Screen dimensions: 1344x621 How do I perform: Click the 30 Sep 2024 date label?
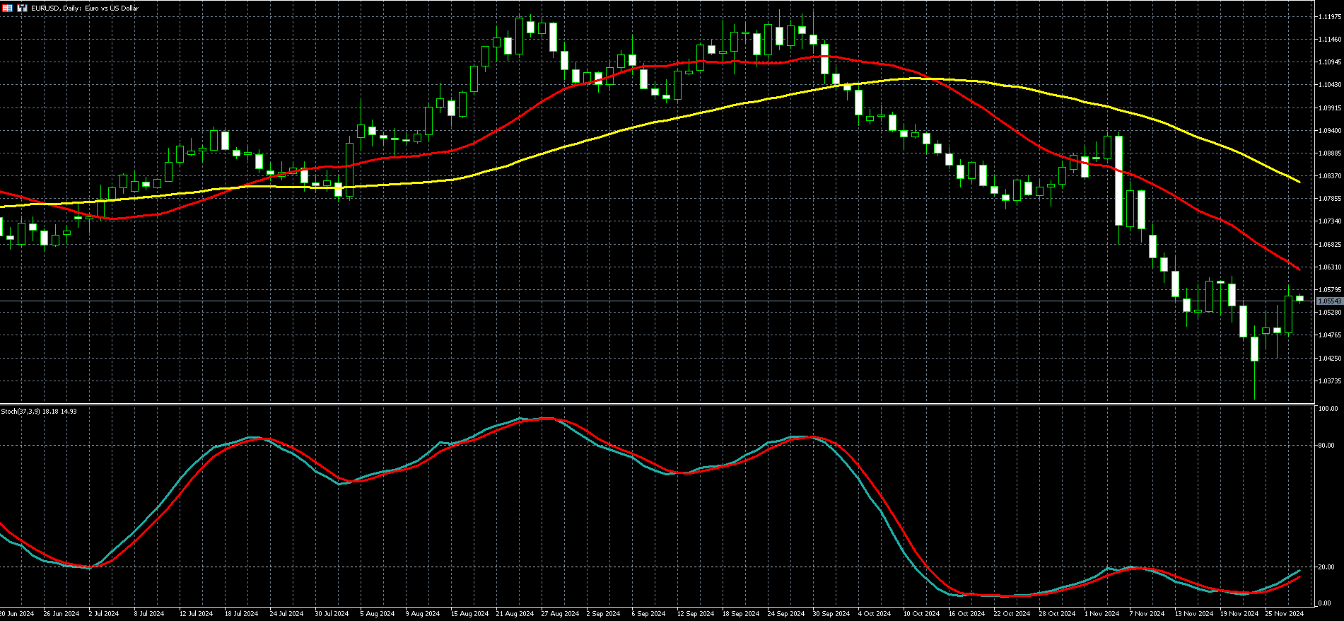click(831, 614)
